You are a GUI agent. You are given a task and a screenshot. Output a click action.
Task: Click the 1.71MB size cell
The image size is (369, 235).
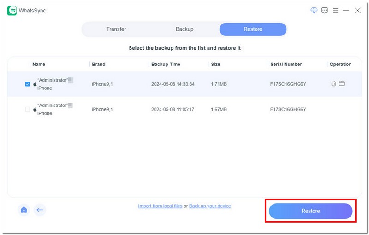219,84
